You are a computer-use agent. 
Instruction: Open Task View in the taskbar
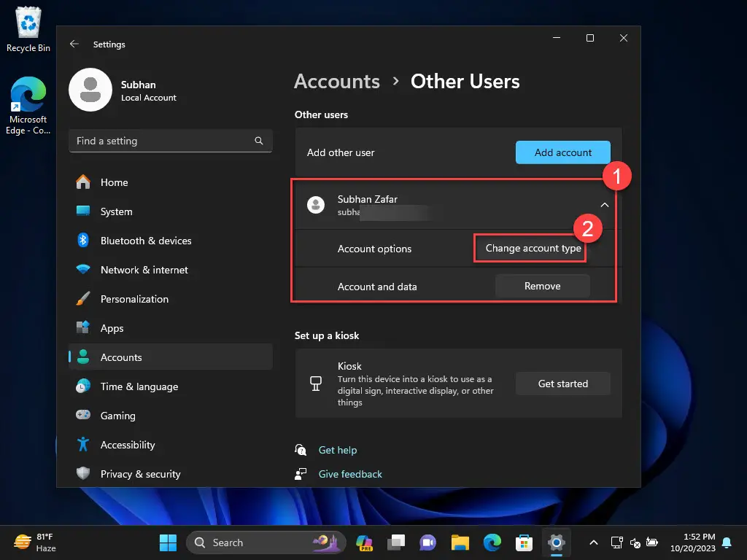(396, 542)
